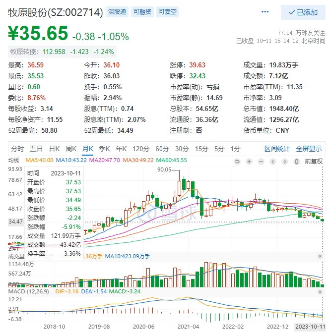Click the reset/undo chart icon
The image size is (329, 335).
tap(237, 162)
